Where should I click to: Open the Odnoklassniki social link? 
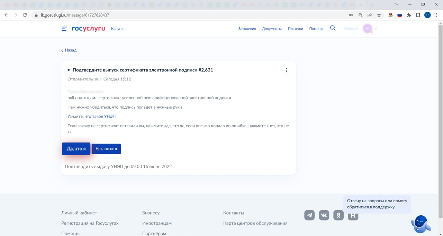coord(338,215)
